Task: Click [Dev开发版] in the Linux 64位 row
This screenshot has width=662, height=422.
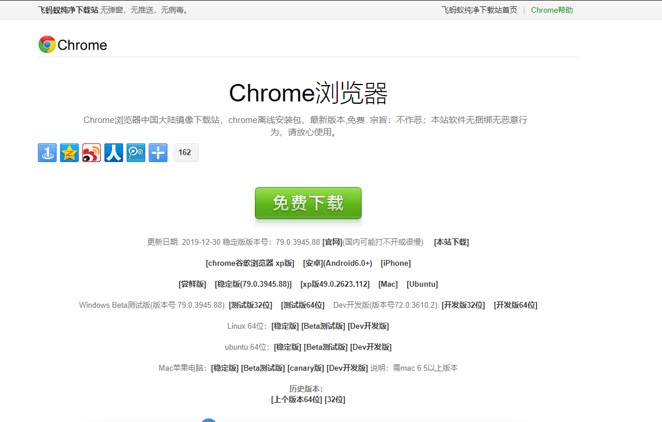Action: tap(368, 326)
